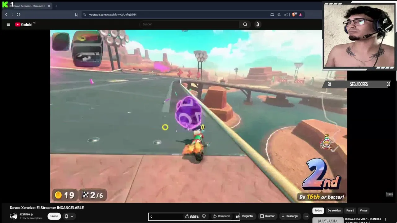This screenshot has width=397, height=223.
Task: Open Brave Shields lion icon
Action: tap(294, 15)
